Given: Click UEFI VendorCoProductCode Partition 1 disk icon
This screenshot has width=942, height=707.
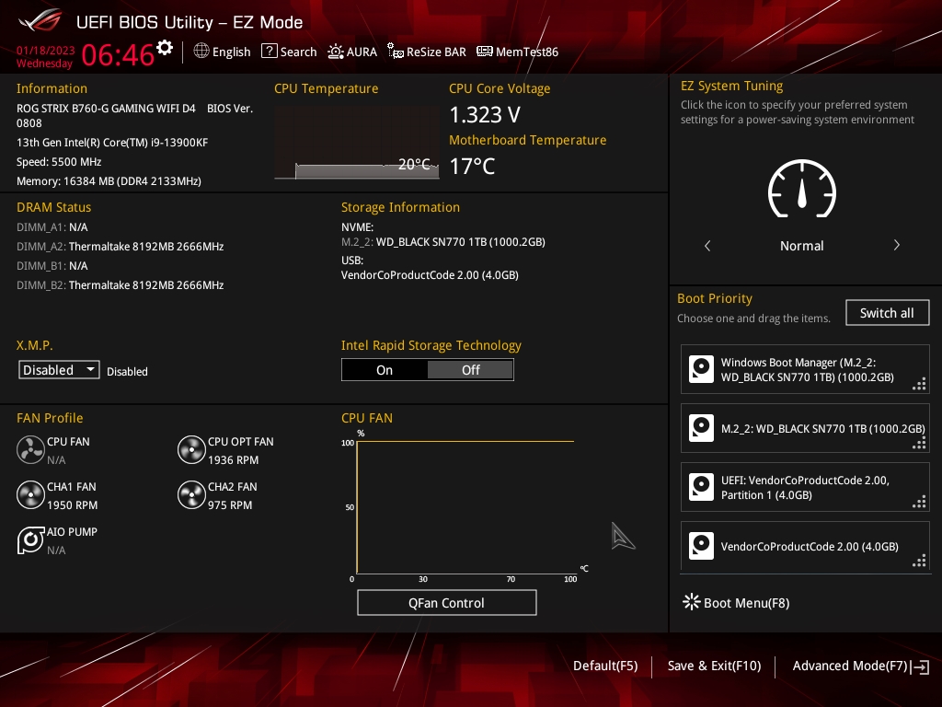Looking at the screenshot, I should tap(701, 487).
